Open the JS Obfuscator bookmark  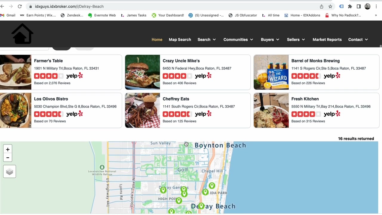coord(243,15)
